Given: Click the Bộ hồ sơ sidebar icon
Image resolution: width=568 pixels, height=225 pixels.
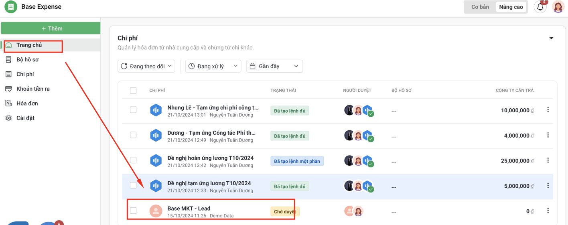Looking at the screenshot, I should click(8, 59).
